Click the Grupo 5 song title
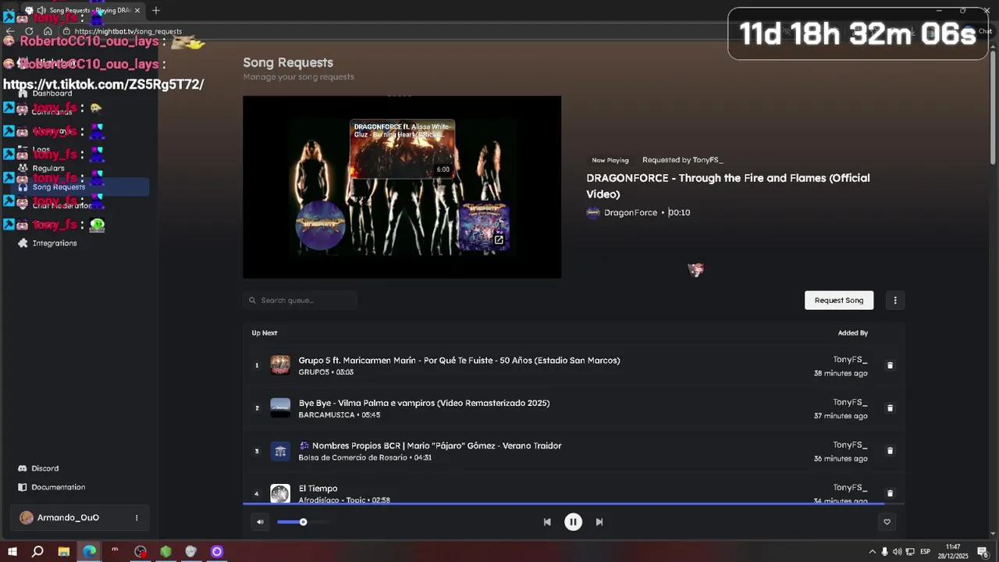 (x=459, y=361)
